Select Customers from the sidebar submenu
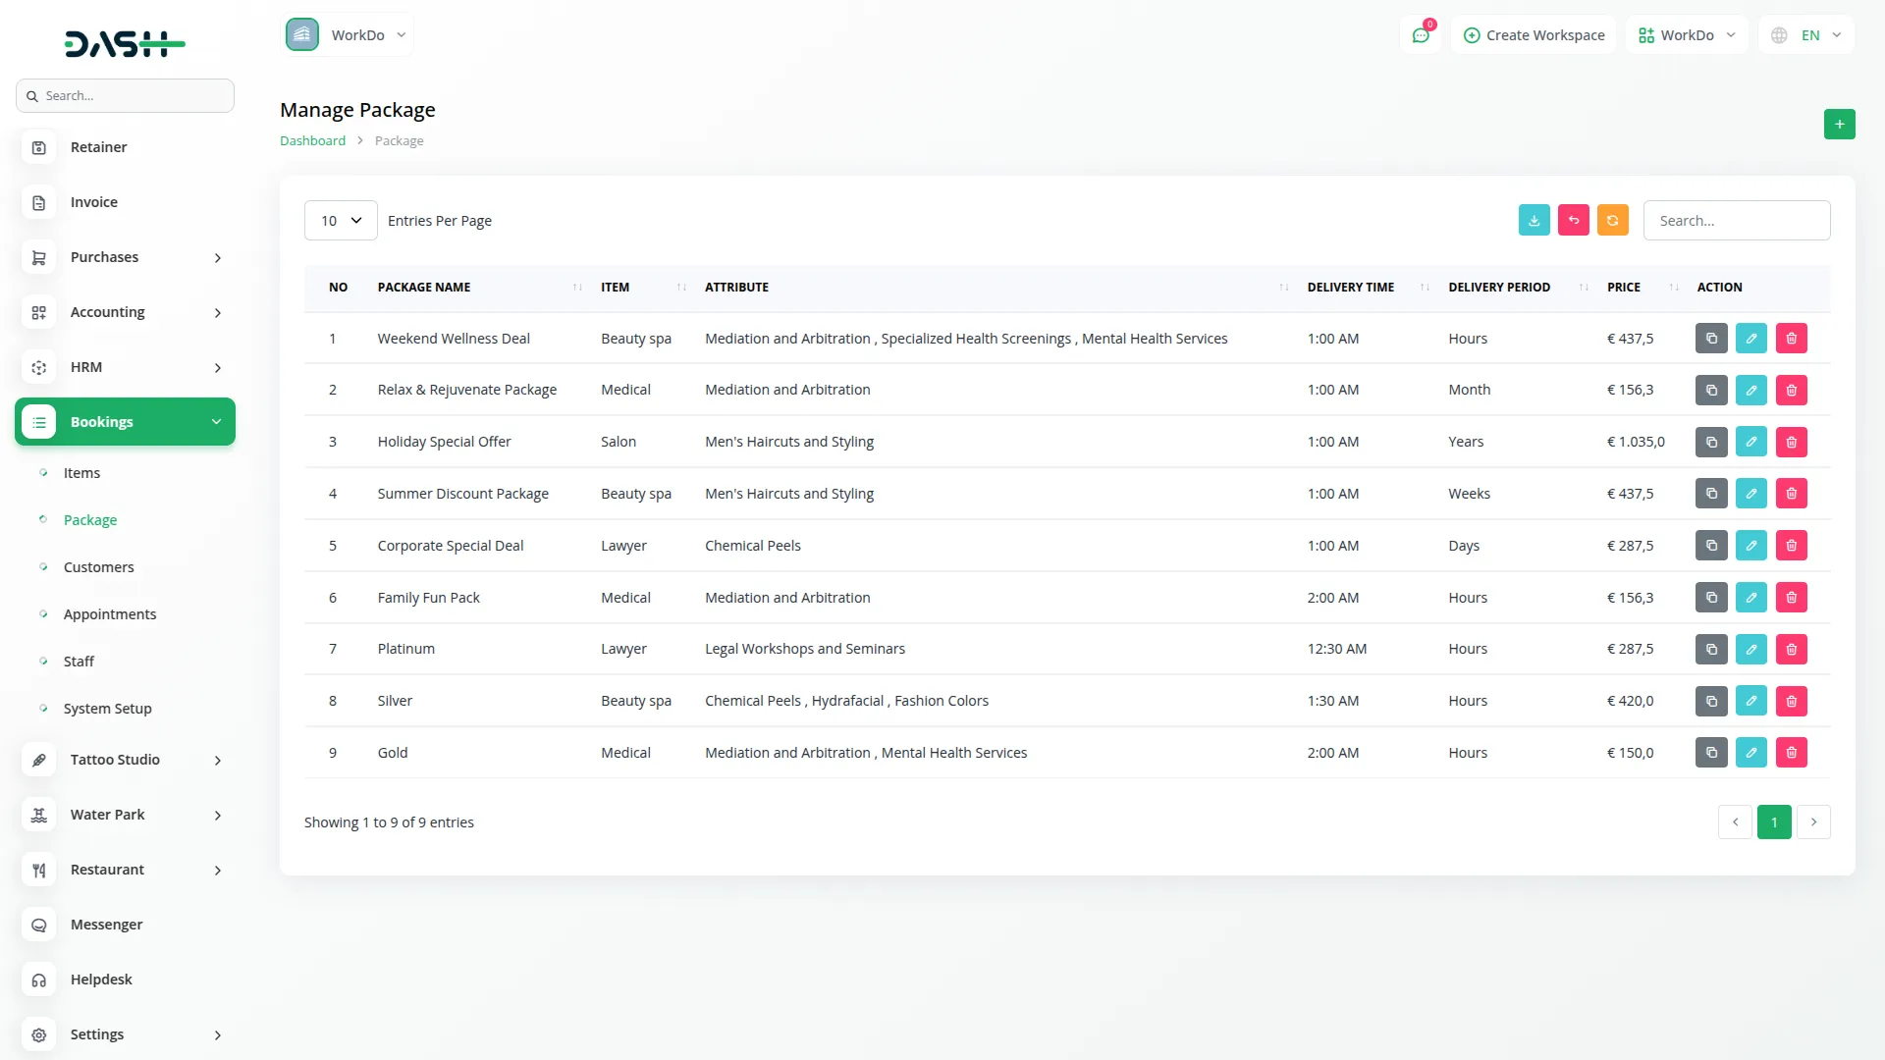The height and width of the screenshot is (1060, 1885). pyautogui.click(x=98, y=567)
